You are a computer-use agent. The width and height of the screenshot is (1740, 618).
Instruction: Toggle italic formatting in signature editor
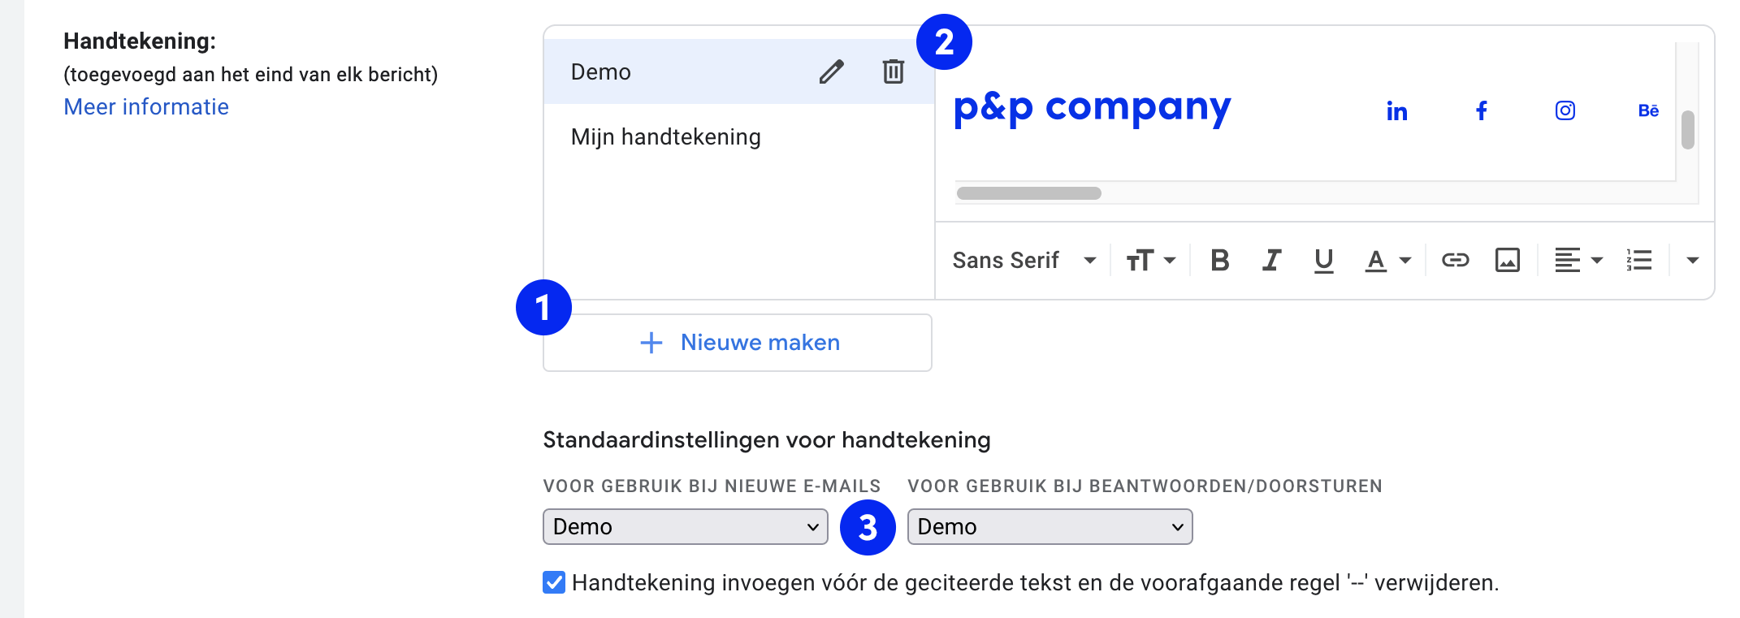click(x=1271, y=260)
